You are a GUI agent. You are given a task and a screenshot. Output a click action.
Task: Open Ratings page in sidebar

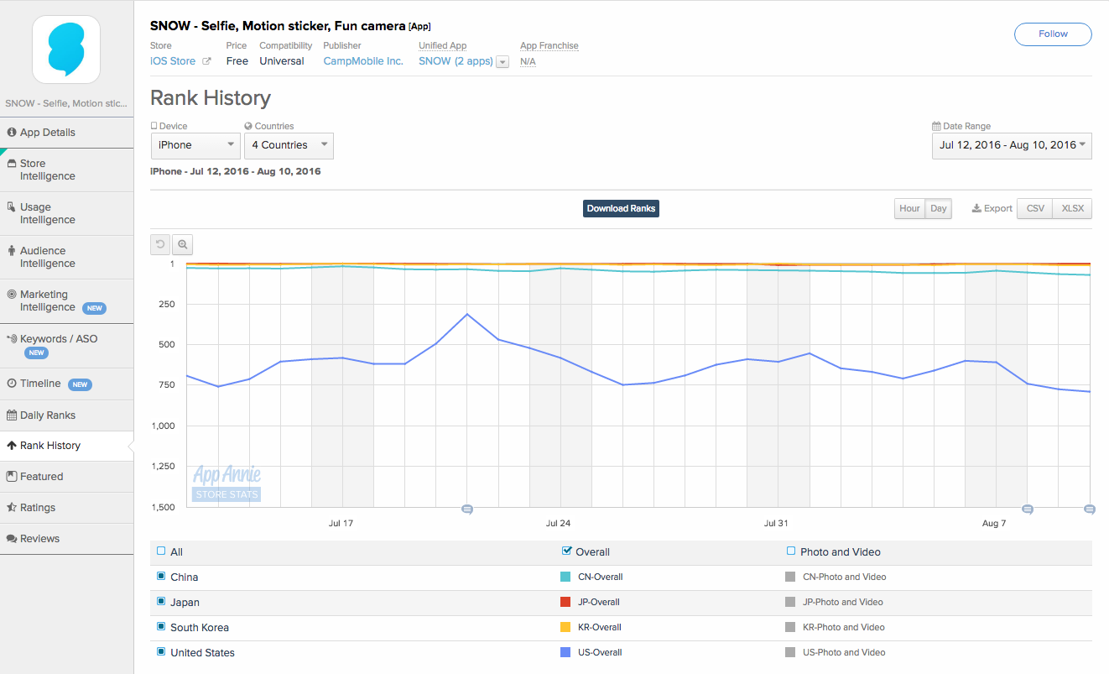tap(66, 508)
